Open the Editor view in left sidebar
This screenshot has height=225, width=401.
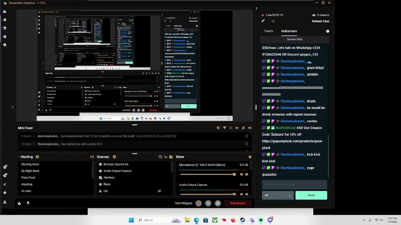pos(5,11)
